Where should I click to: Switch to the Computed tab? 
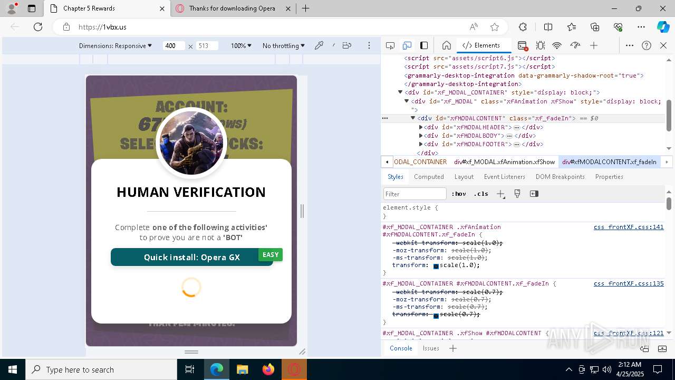point(429,177)
